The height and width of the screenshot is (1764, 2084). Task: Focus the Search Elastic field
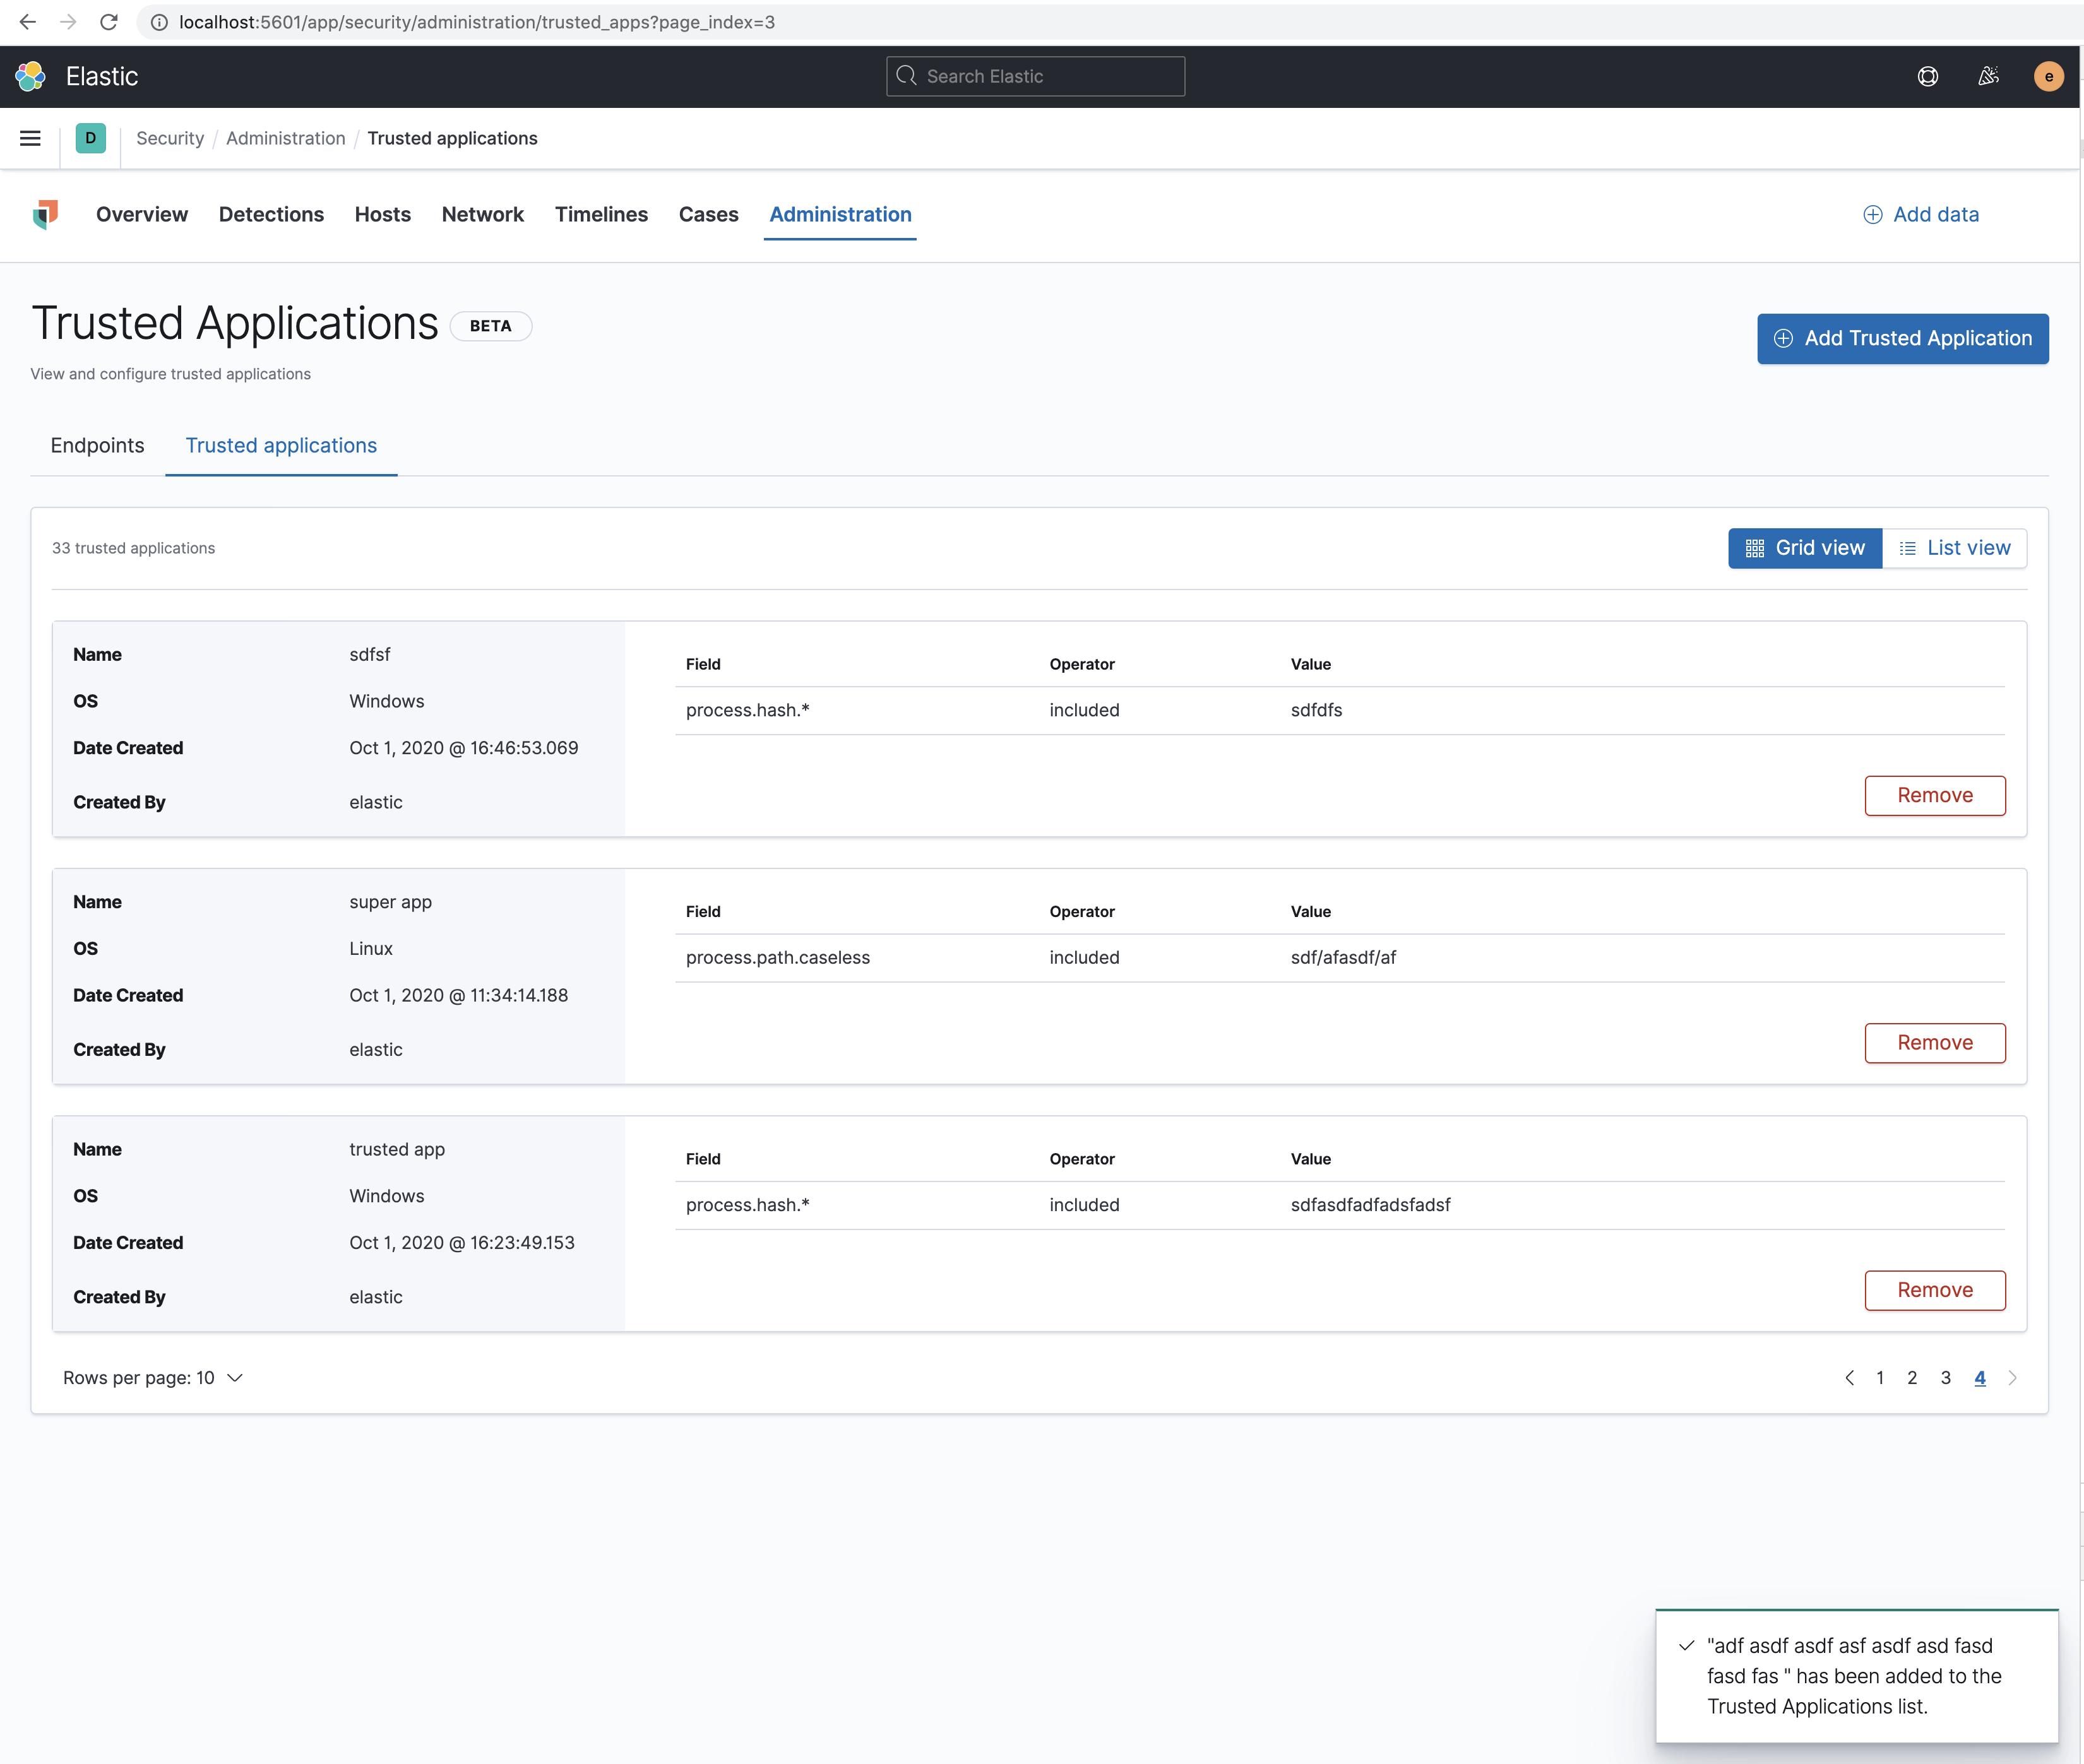(1035, 76)
